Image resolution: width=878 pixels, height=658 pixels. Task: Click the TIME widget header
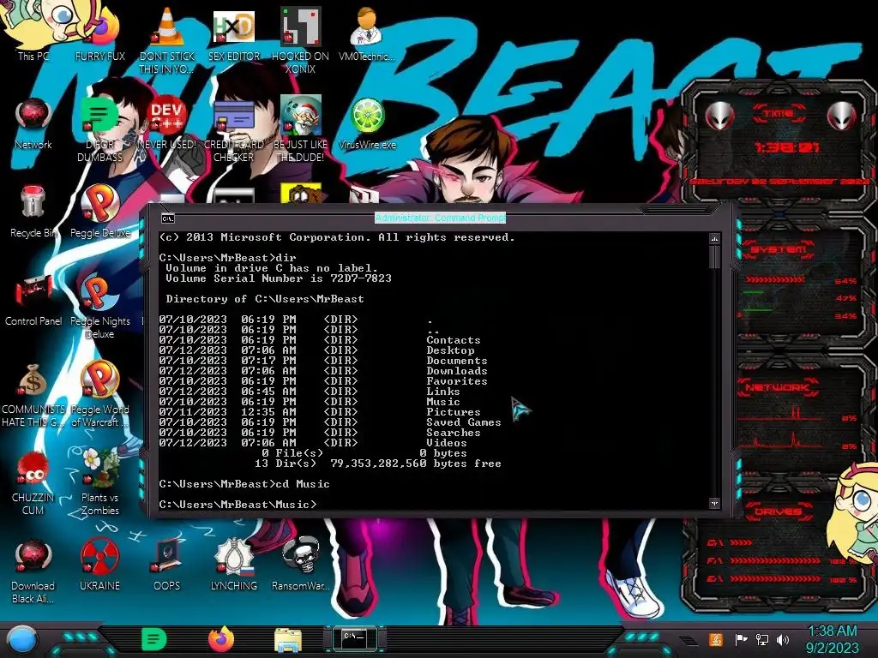(779, 114)
